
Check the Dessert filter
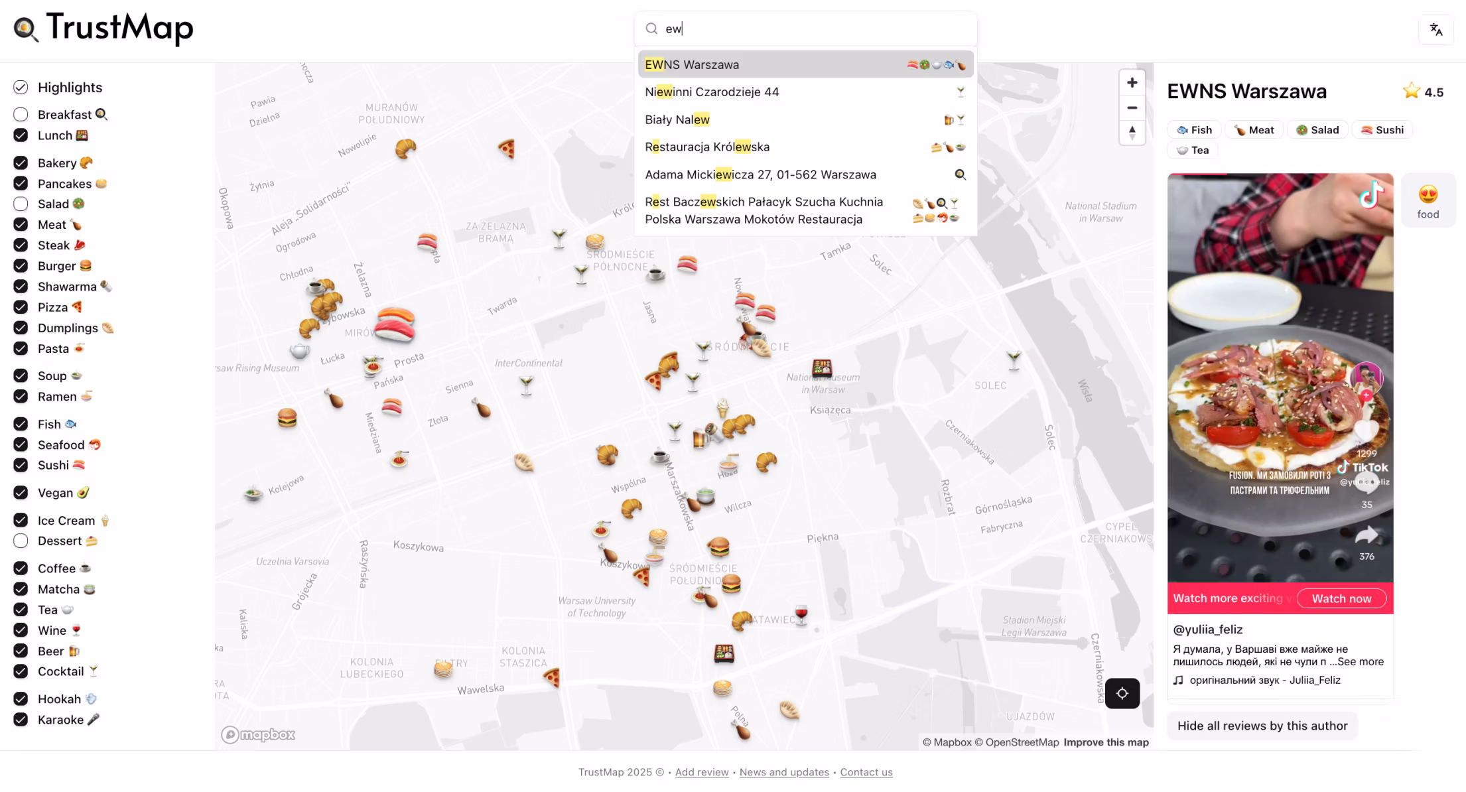tap(21, 541)
